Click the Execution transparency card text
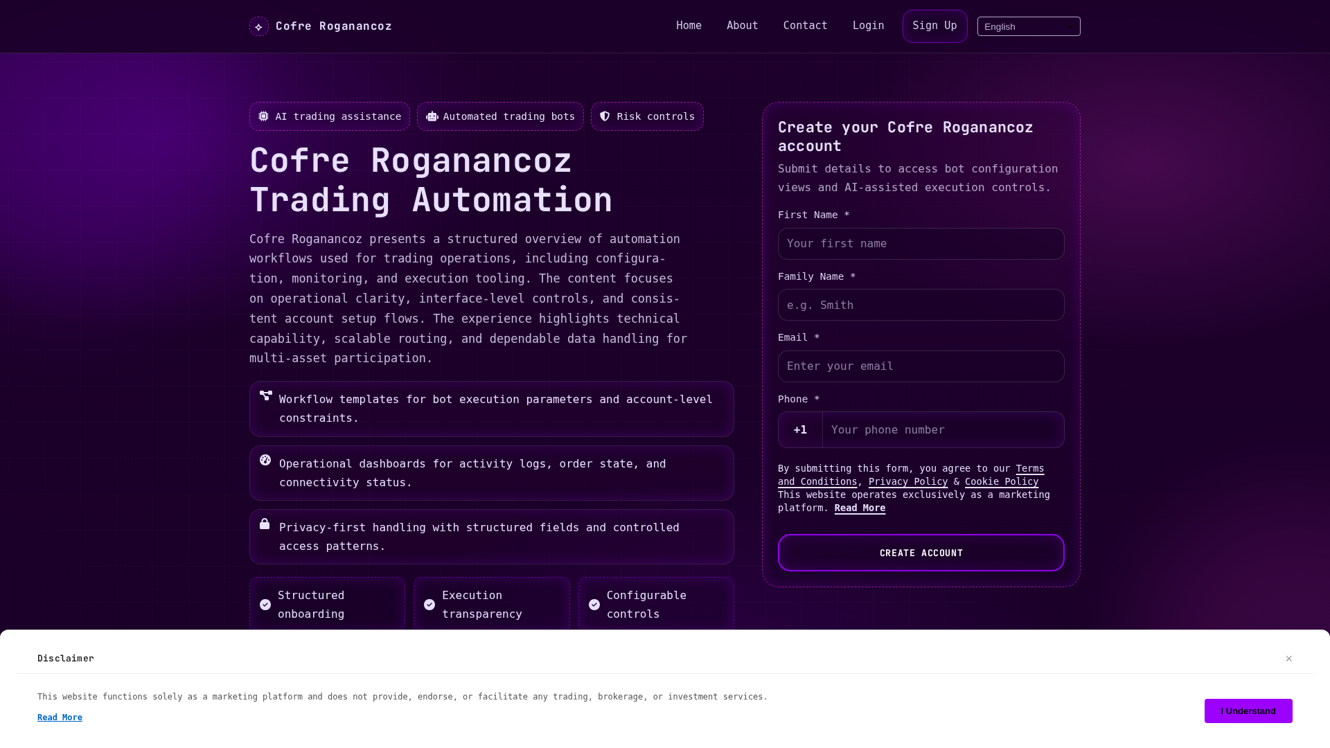This screenshot has width=1330, height=748. 482,605
